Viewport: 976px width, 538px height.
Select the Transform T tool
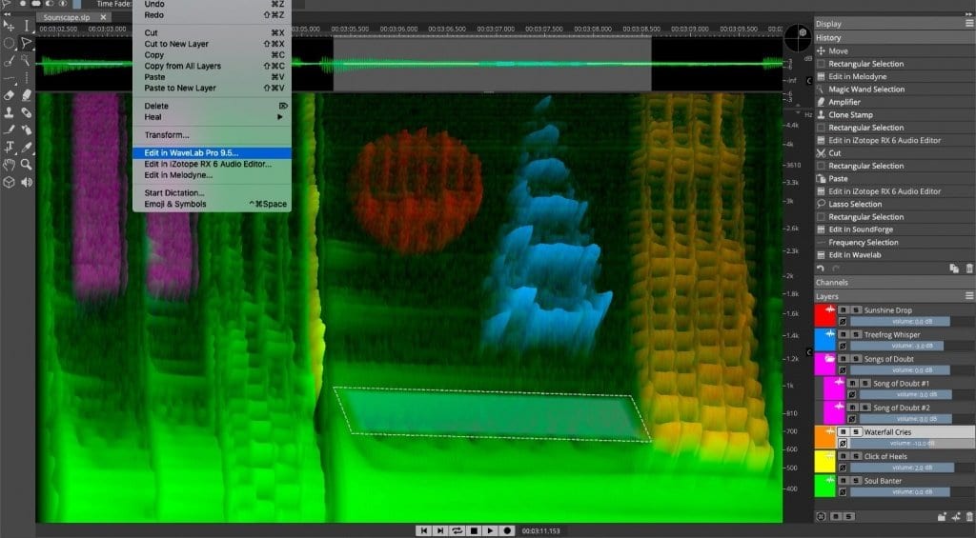click(9, 148)
